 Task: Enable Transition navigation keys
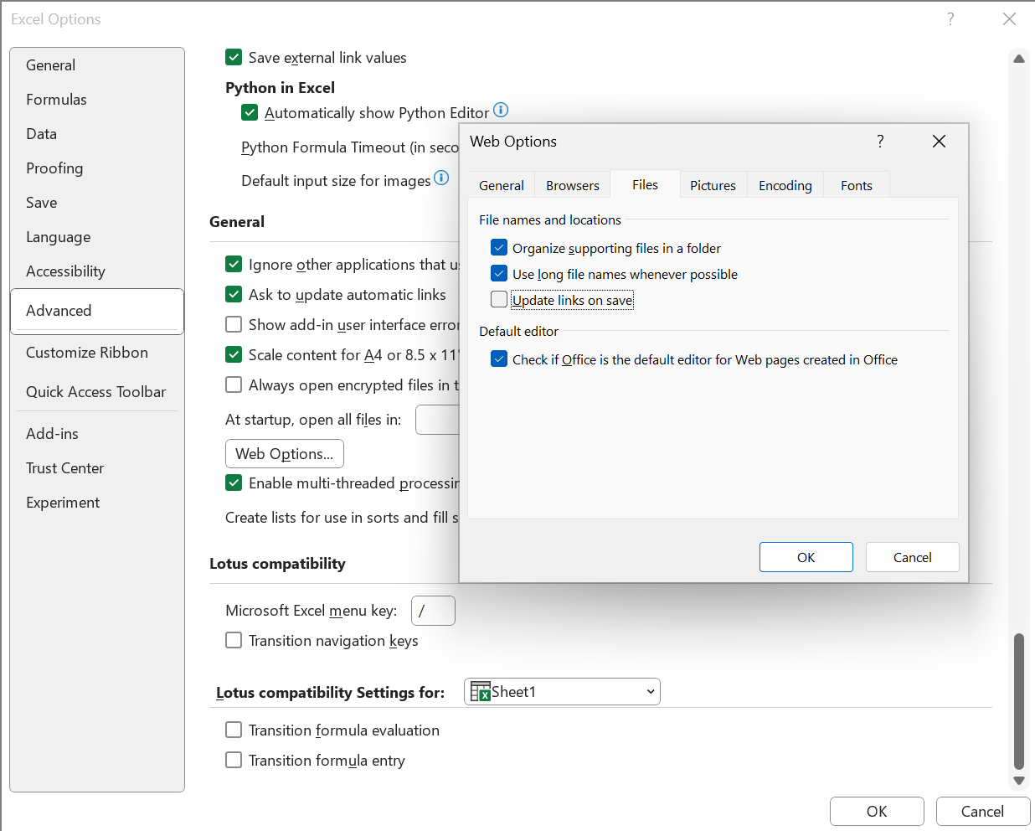point(234,640)
